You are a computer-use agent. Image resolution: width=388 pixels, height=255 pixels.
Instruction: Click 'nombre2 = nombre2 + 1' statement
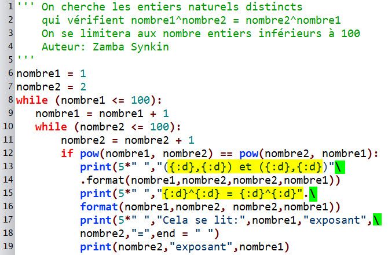(x=127, y=141)
